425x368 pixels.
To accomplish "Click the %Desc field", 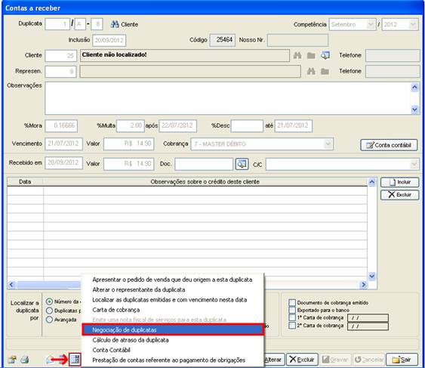I will pyautogui.click(x=247, y=126).
